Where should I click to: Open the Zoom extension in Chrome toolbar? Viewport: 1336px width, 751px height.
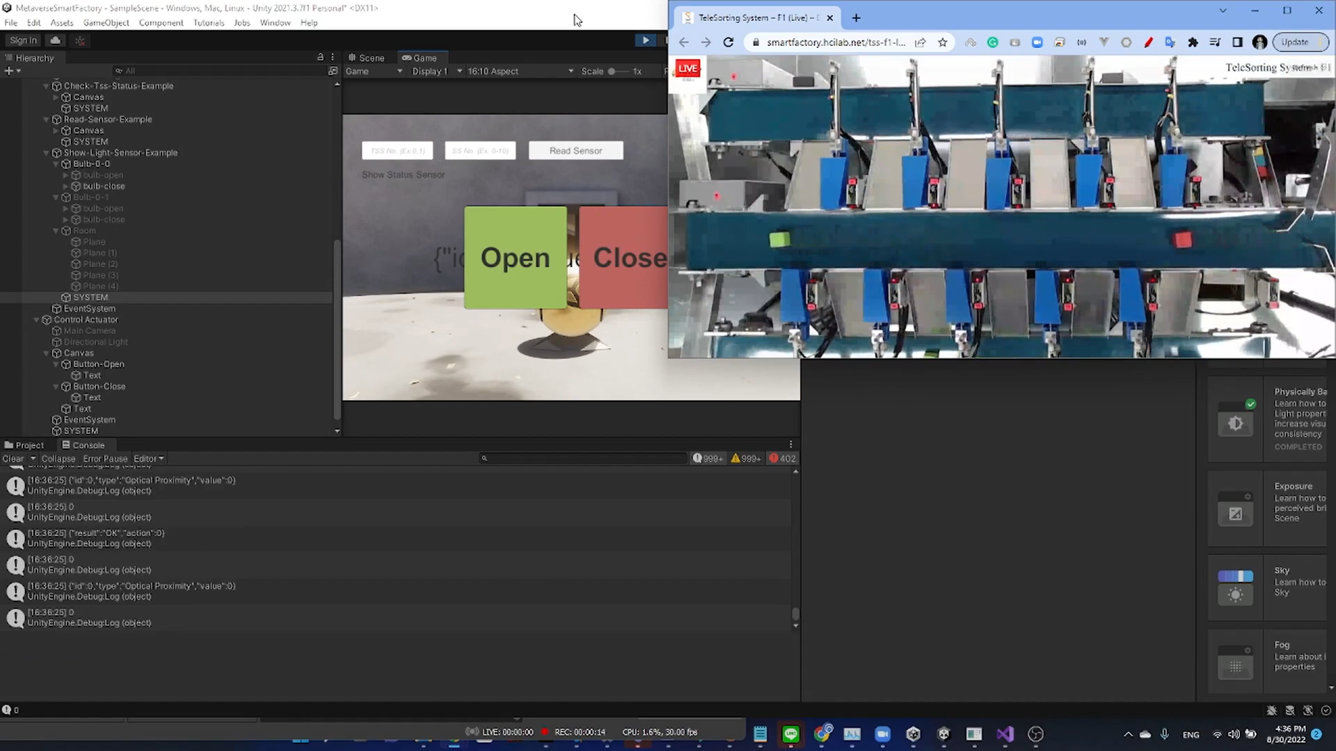click(x=1037, y=42)
